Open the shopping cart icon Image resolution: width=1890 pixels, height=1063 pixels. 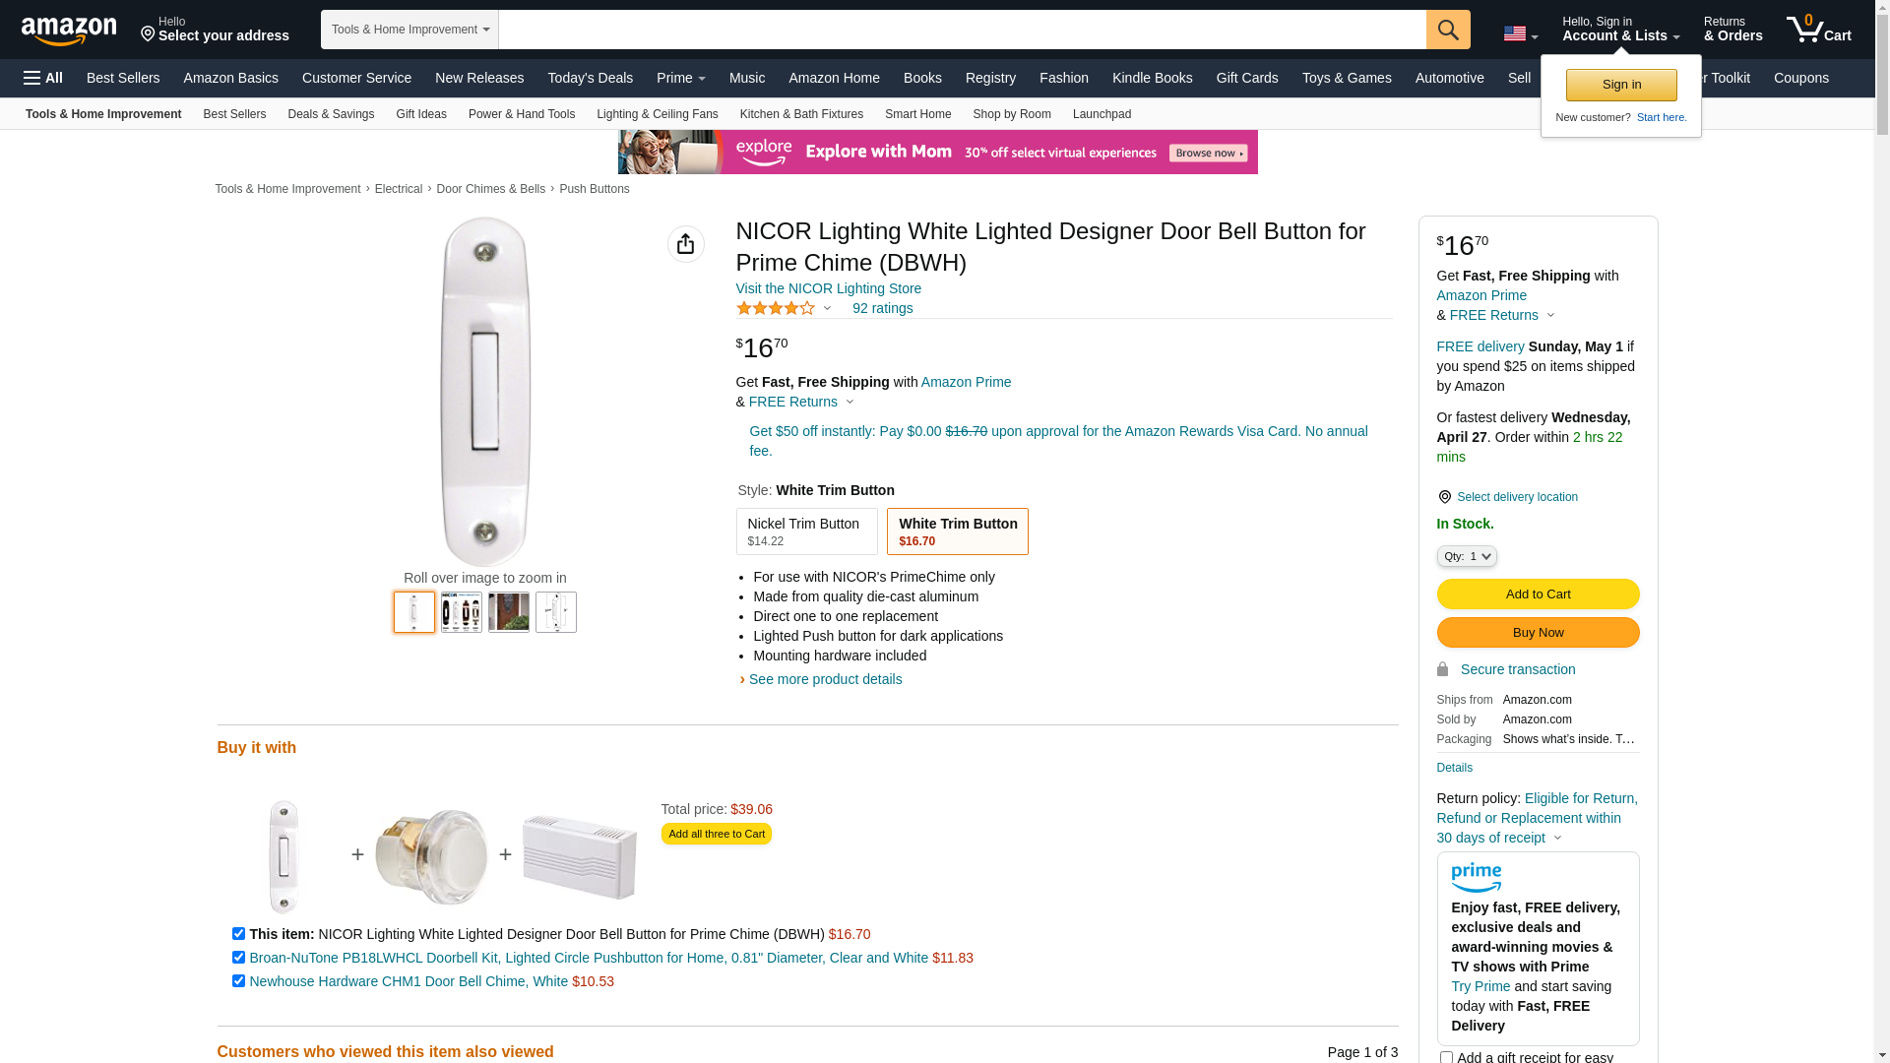click(x=1817, y=30)
